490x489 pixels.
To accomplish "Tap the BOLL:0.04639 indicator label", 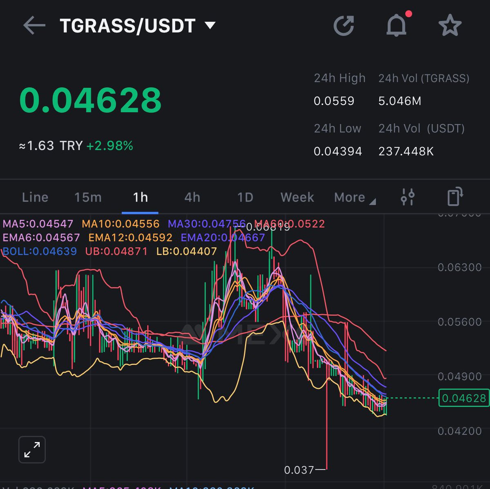I will 40,251.
